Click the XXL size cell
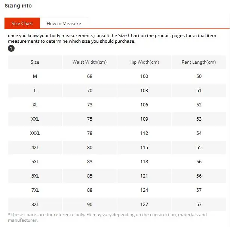Screen dimensions: 230x227 pyautogui.click(x=35, y=119)
